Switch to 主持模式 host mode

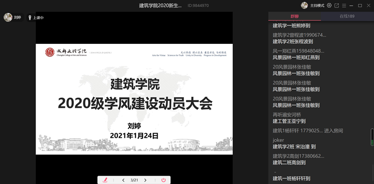pyautogui.click(x=317, y=6)
